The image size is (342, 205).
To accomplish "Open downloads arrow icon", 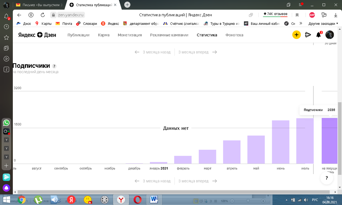I will (336, 15).
